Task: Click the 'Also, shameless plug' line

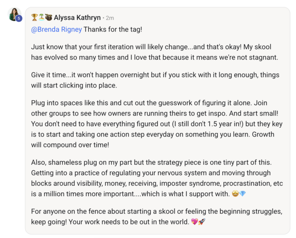Action: [151, 162]
